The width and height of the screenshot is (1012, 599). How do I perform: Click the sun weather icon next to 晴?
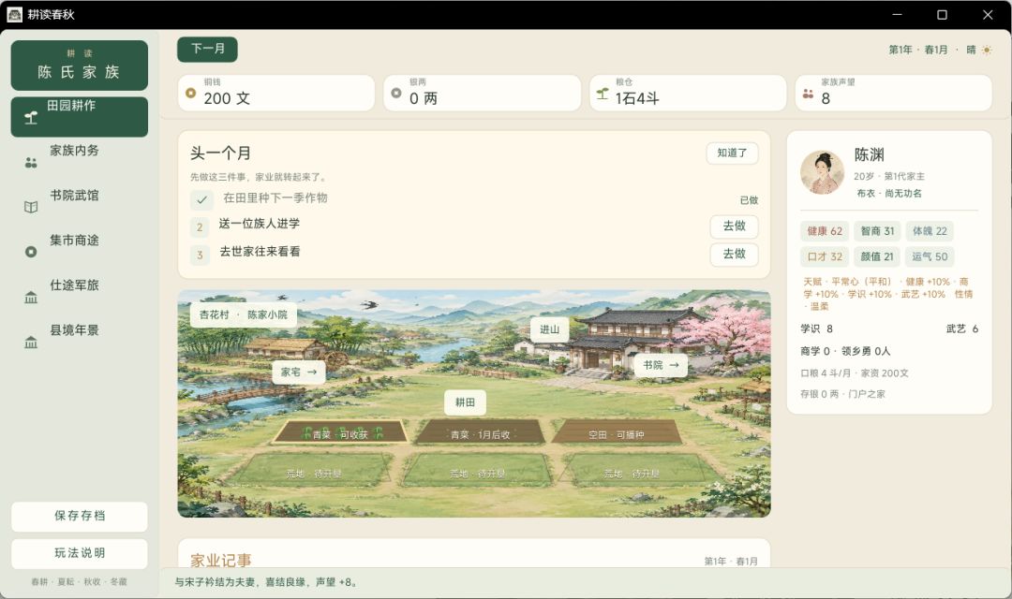[x=986, y=50]
